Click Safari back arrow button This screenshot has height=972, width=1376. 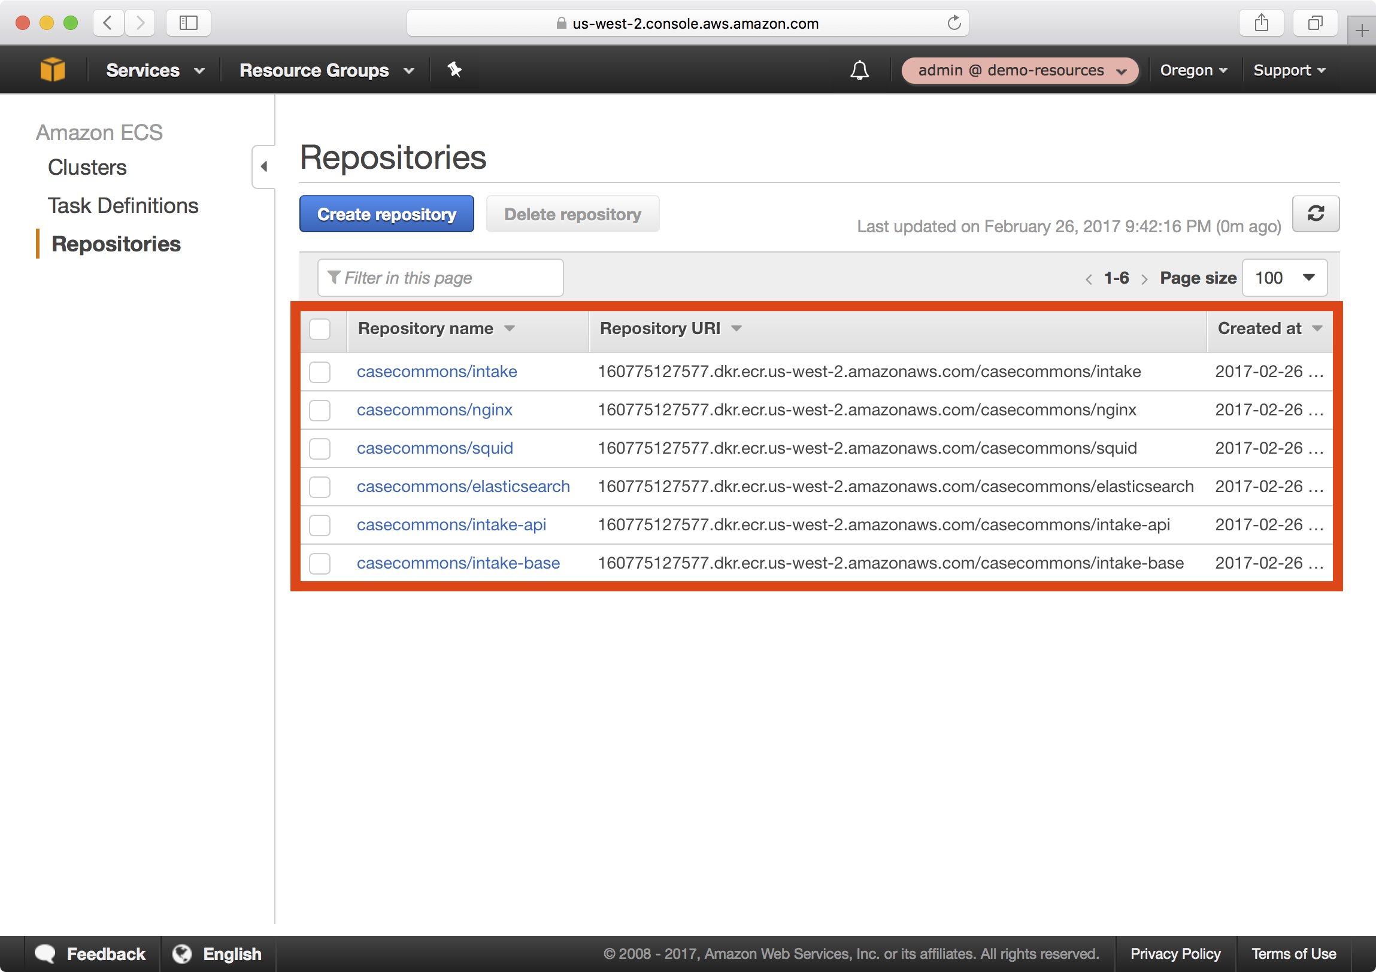click(108, 23)
